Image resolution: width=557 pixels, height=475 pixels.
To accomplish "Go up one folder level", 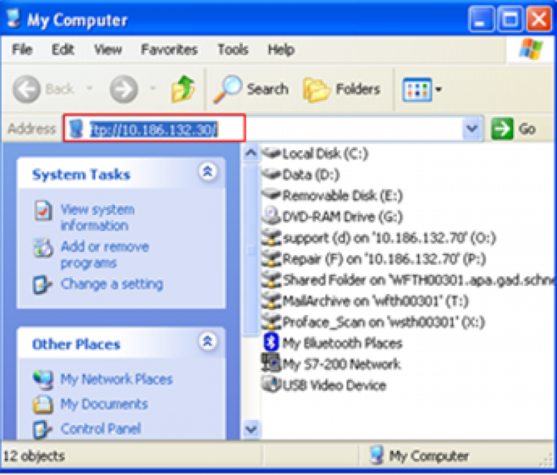I will point(183,89).
